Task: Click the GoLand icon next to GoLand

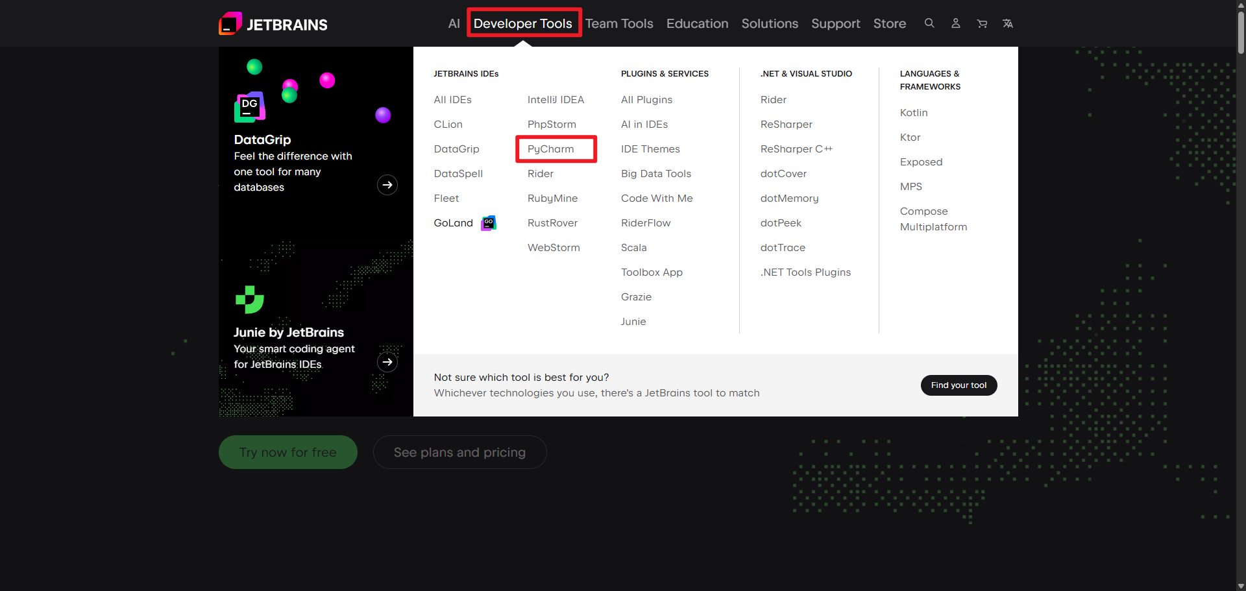Action: click(489, 223)
